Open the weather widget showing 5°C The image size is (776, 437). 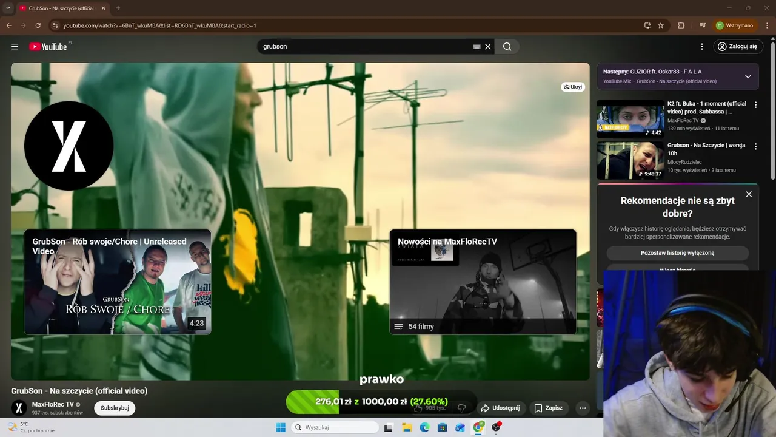[x=30, y=427]
